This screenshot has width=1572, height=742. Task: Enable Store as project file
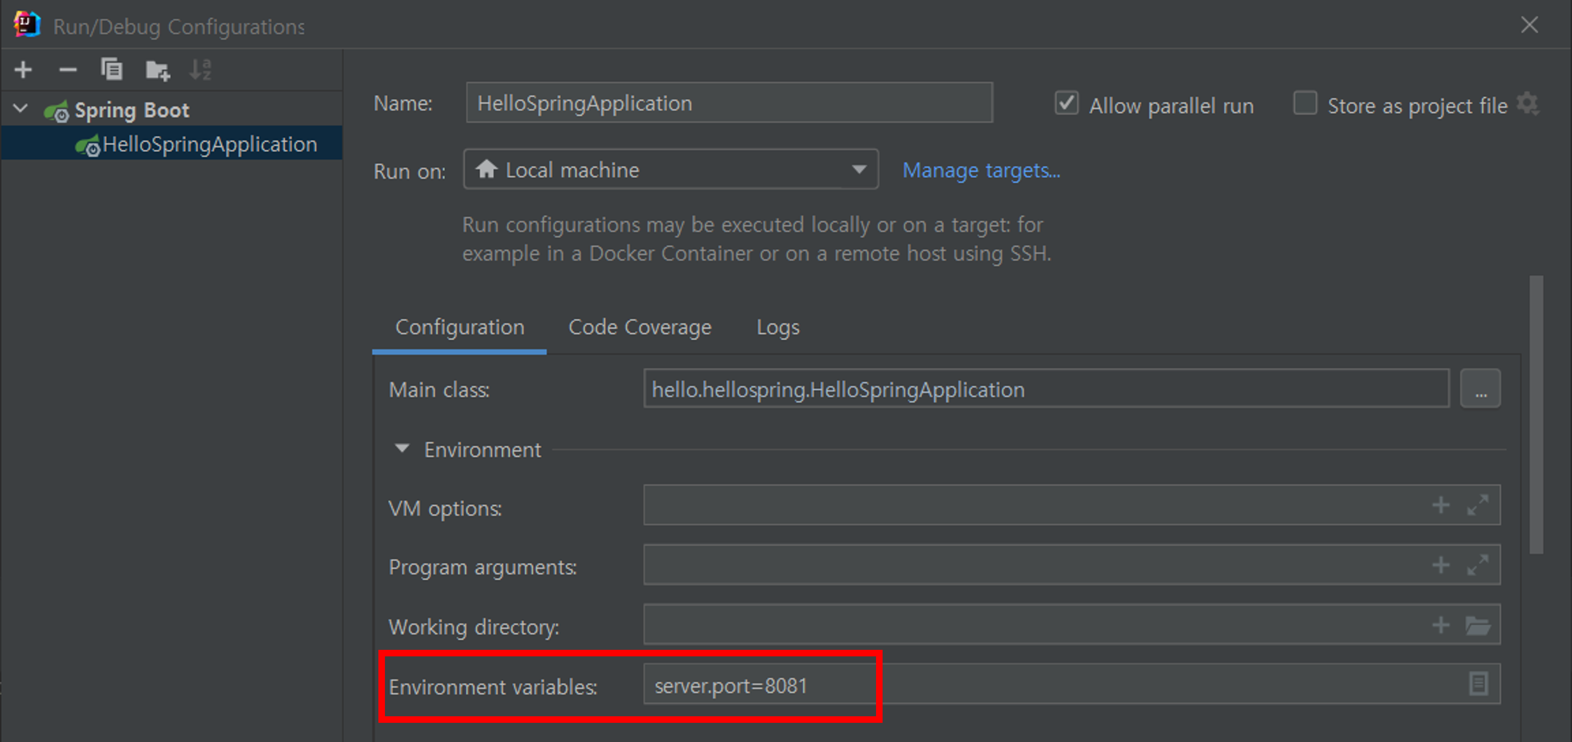[x=1305, y=102]
